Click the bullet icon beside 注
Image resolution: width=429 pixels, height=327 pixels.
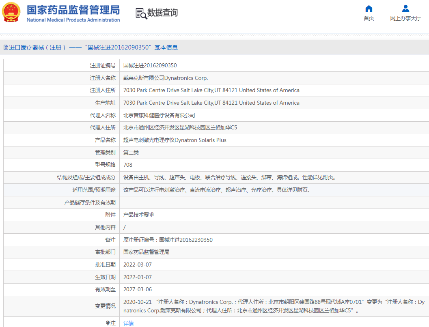(108, 323)
